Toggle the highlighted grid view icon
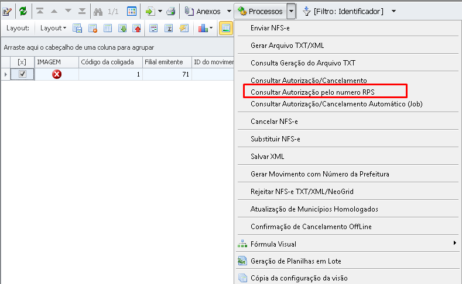 tap(226, 28)
